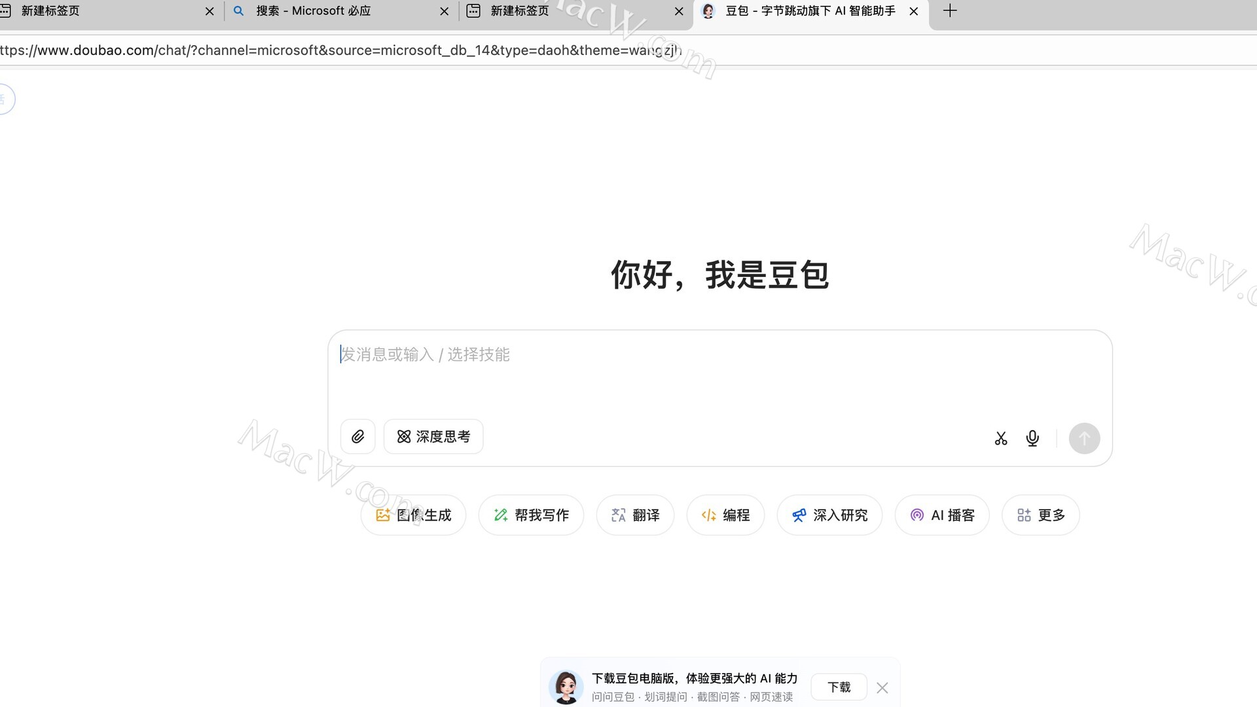This screenshot has width=1257, height=707.
Task: Click the paperclip attachment icon
Action: point(357,437)
